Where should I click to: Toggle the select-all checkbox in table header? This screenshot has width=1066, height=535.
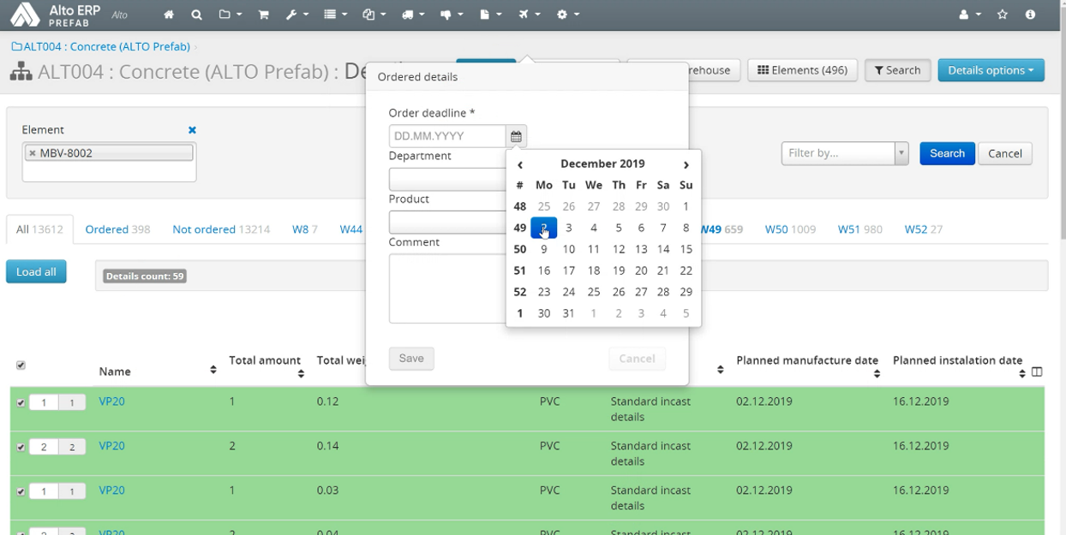(21, 366)
